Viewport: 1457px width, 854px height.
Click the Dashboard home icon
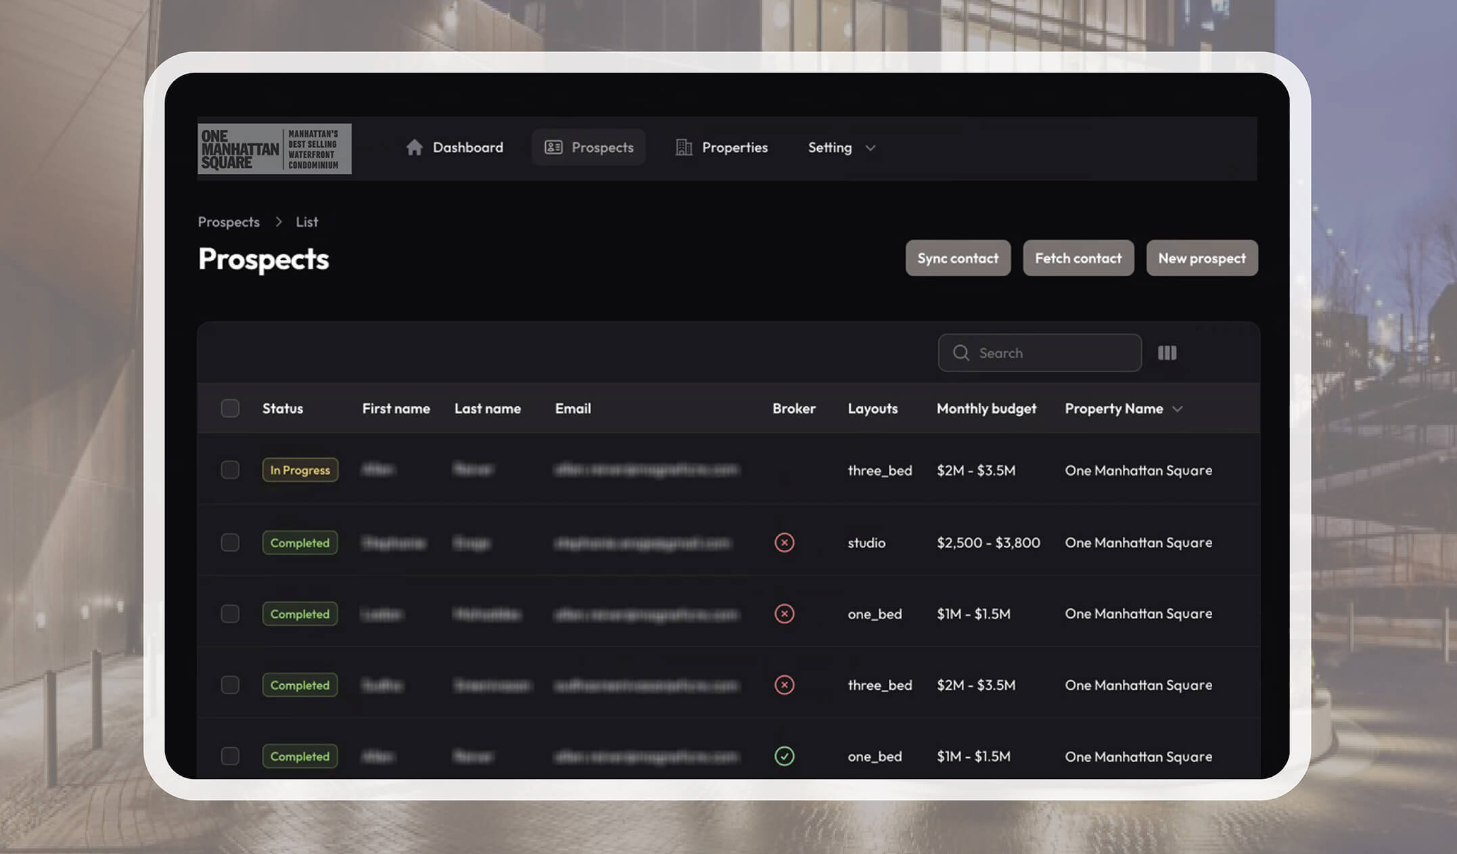(414, 148)
